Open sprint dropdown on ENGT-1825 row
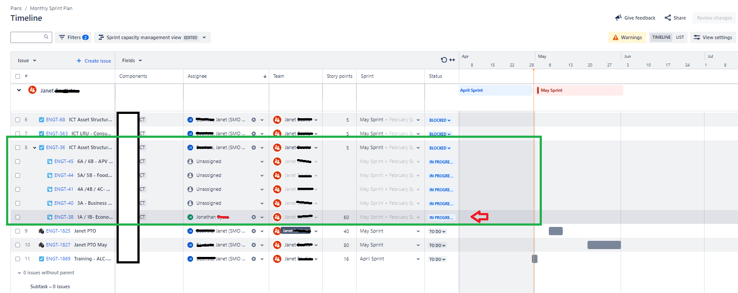 pos(418,231)
